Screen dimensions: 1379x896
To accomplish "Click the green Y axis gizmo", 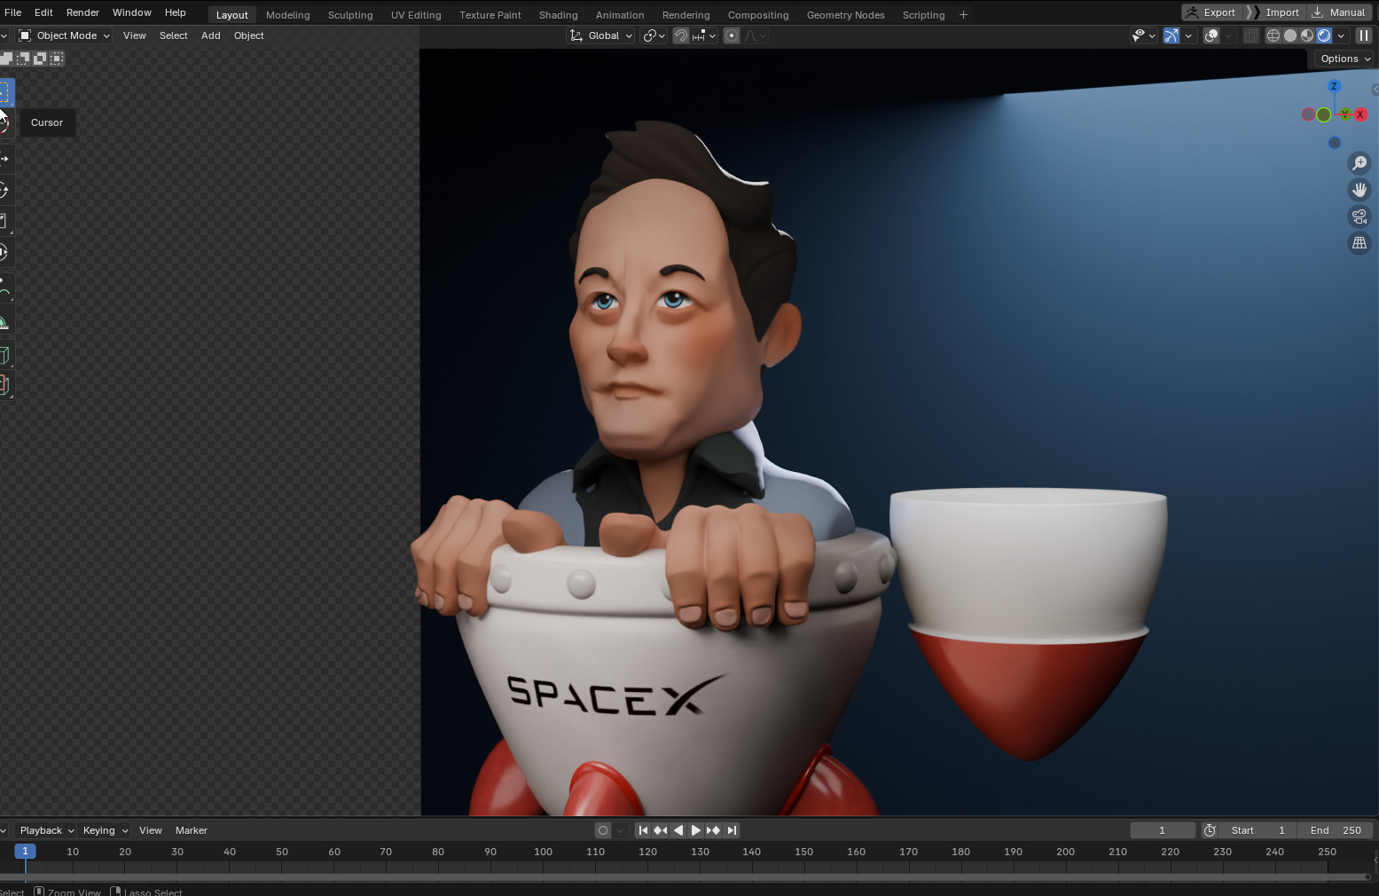I will click(x=1345, y=114).
